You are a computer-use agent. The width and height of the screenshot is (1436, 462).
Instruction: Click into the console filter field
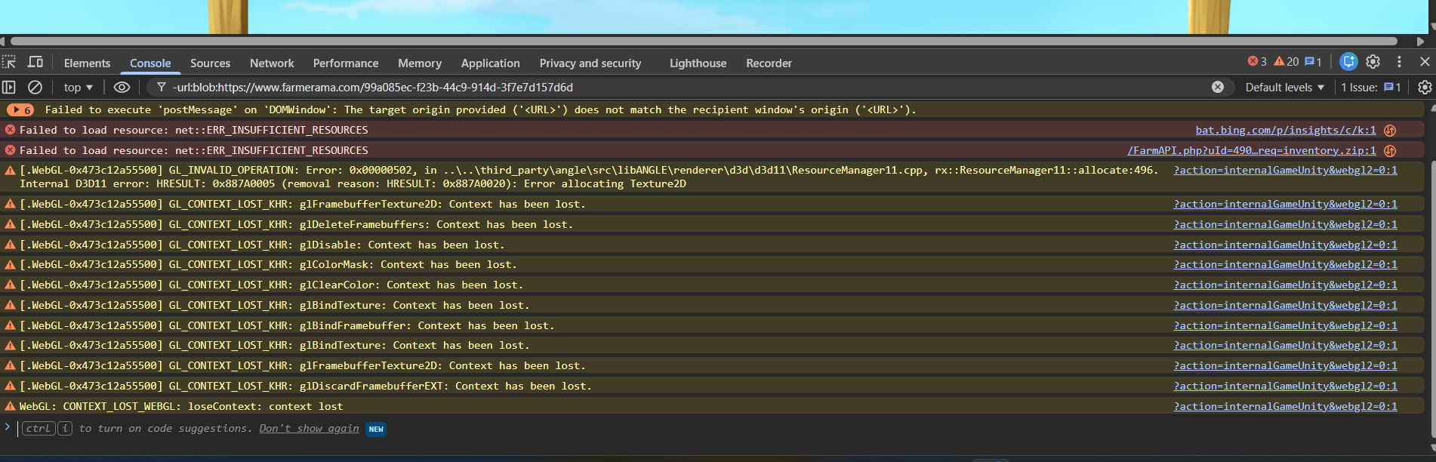point(679,88)
